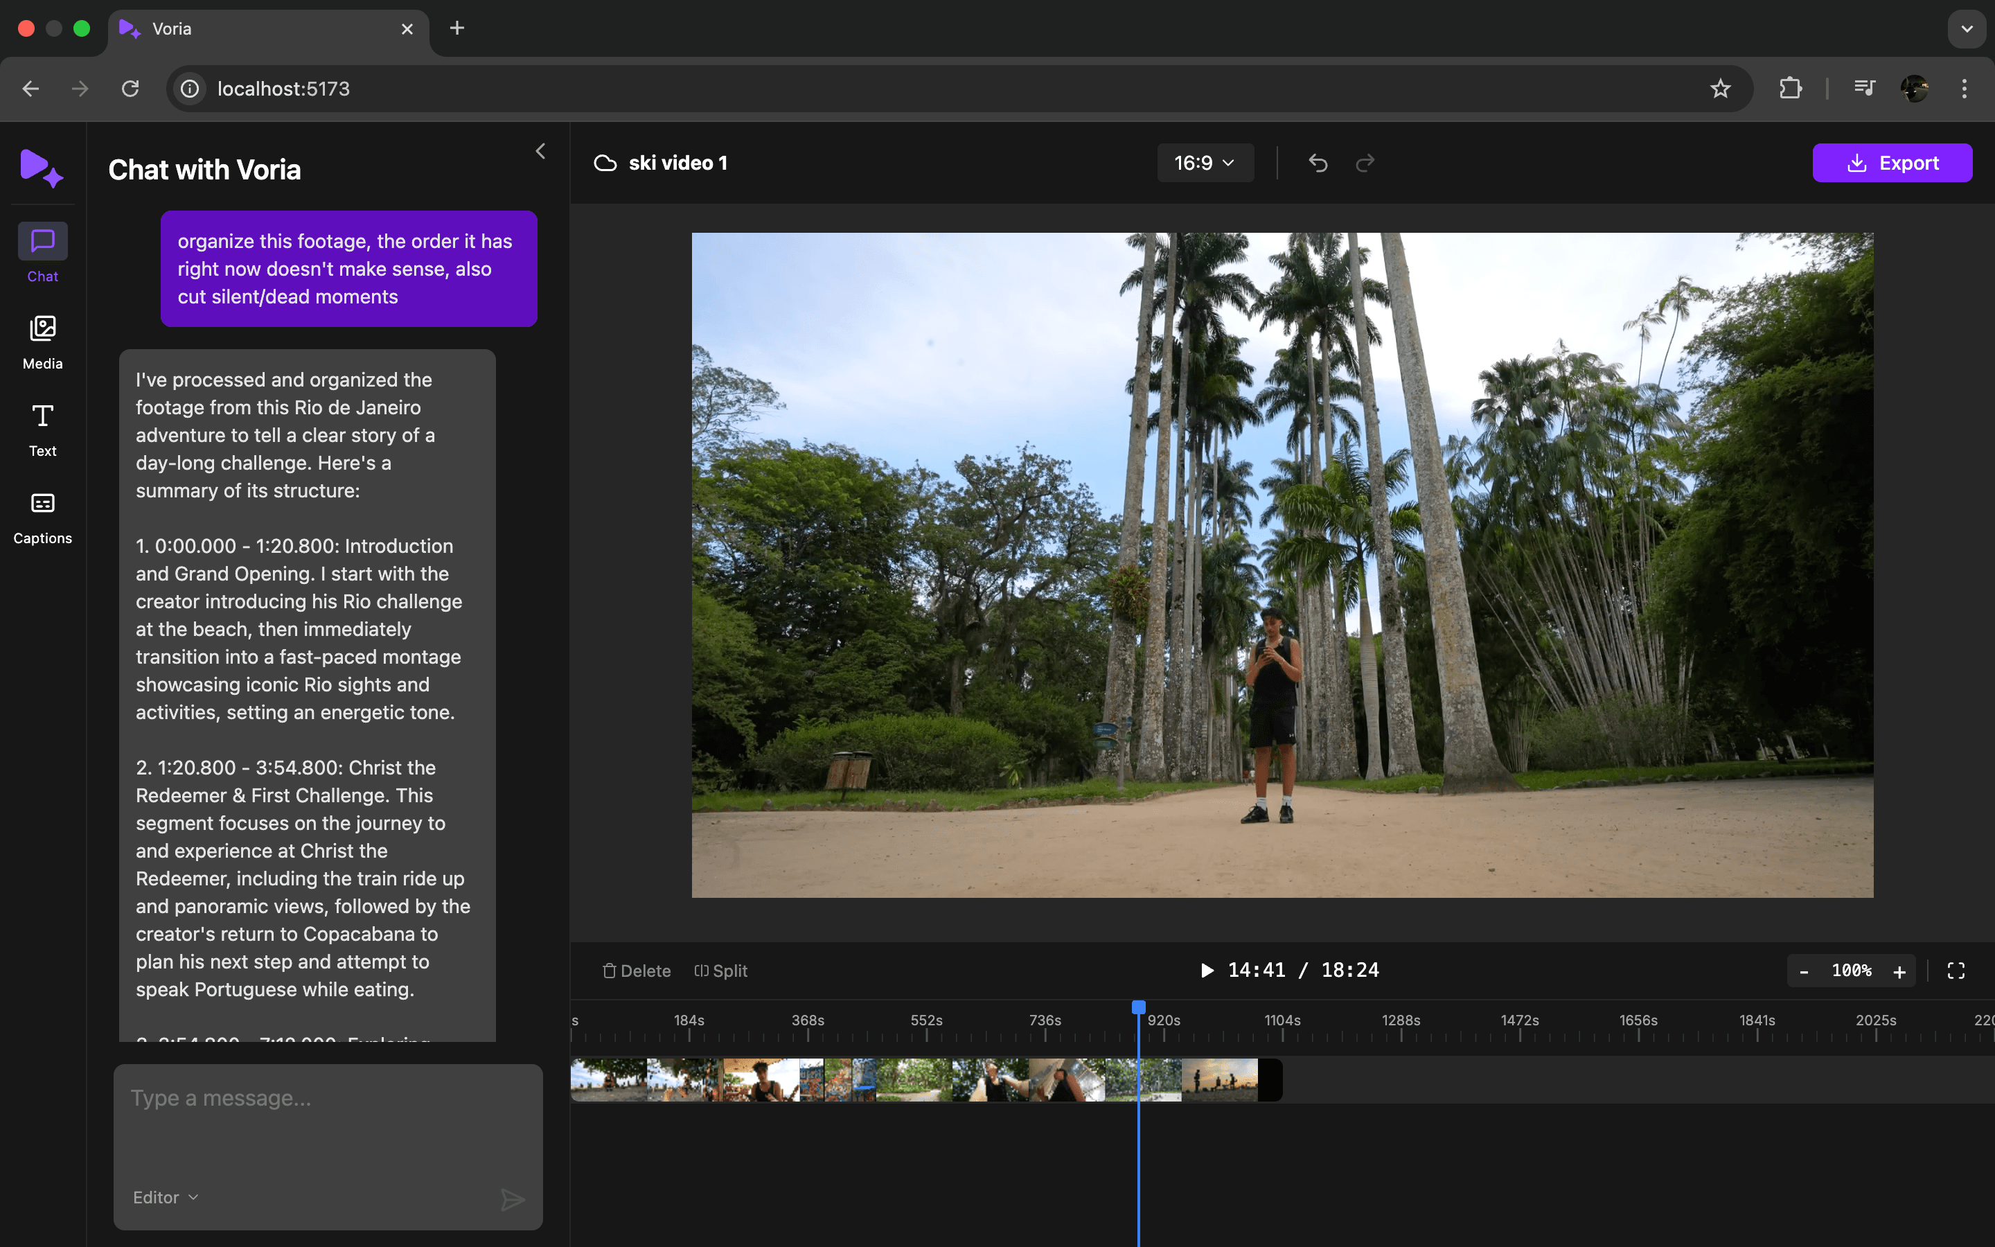Screen dimensions: 1995x1247
Task: Click the 920s mark on the timeline ruler
Action: pyautogui.click(x=1164, y=1020)
